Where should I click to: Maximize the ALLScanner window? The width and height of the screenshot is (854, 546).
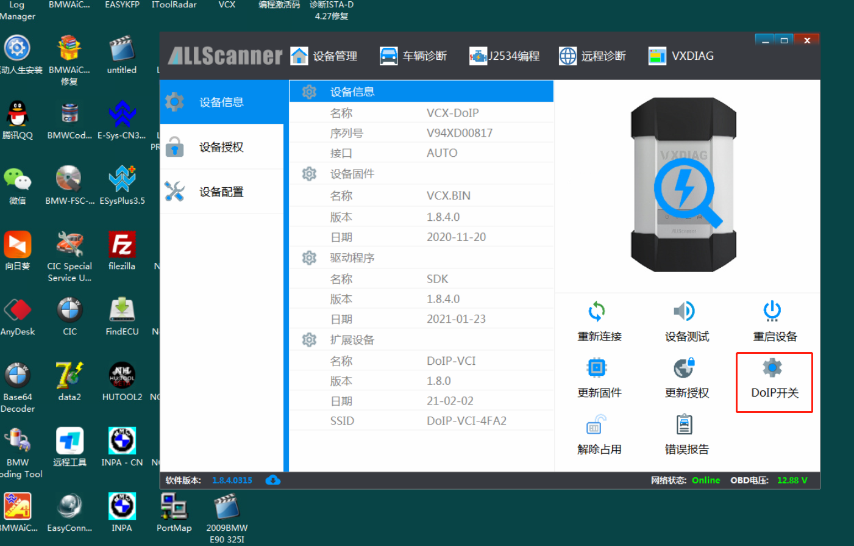pos(784,40)
